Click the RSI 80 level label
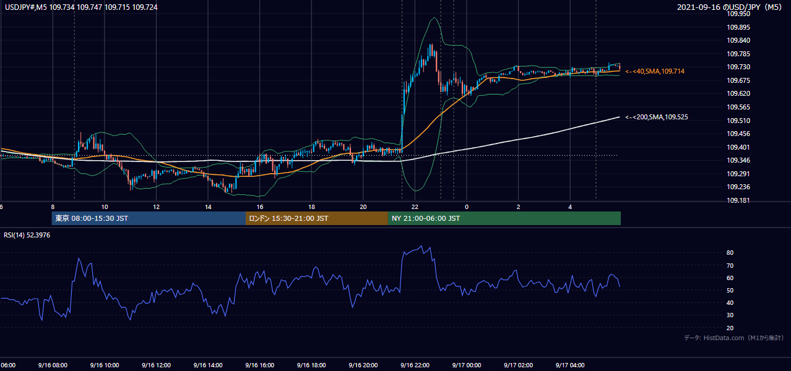791x371 pixels. coord(730,253)
